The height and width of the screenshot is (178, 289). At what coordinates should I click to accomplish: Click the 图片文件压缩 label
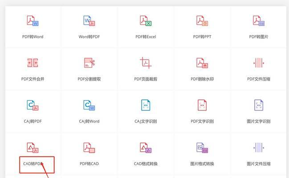click(x=259, y=164)
